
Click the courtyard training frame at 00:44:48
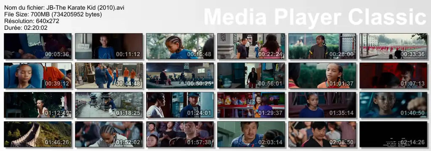pos(109,75)
